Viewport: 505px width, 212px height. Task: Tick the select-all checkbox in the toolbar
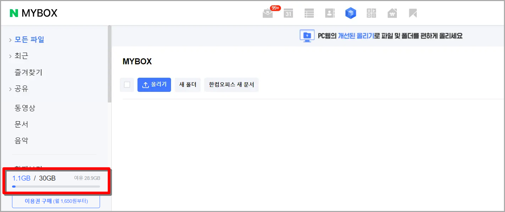point(127,85)
